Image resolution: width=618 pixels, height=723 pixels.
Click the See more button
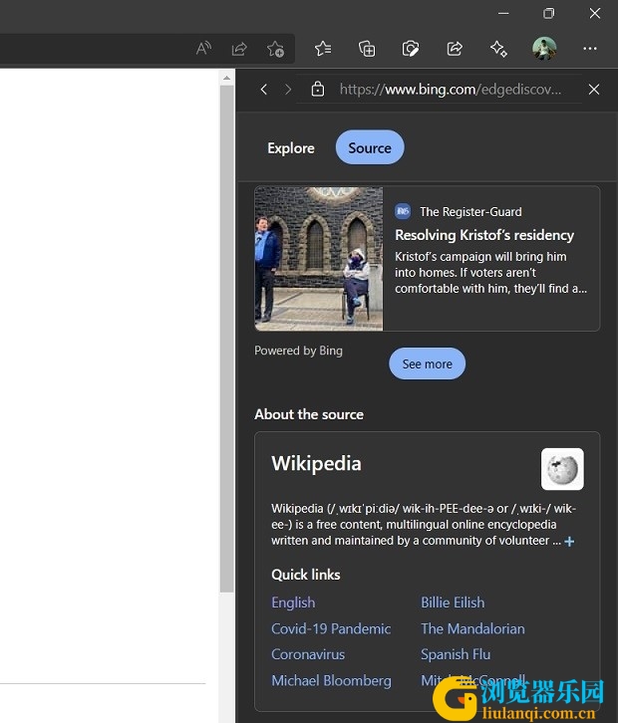coord(427,363)
